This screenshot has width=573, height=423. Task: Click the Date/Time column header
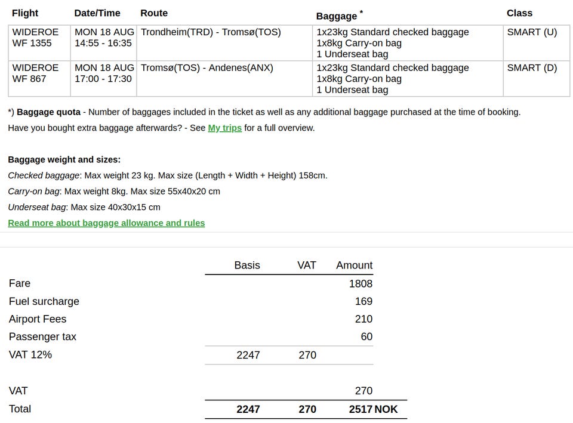97,13
